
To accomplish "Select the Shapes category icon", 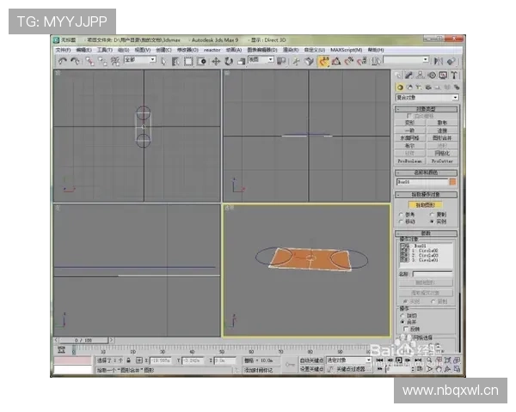I will pyautogui.click(x=409, y=88).
